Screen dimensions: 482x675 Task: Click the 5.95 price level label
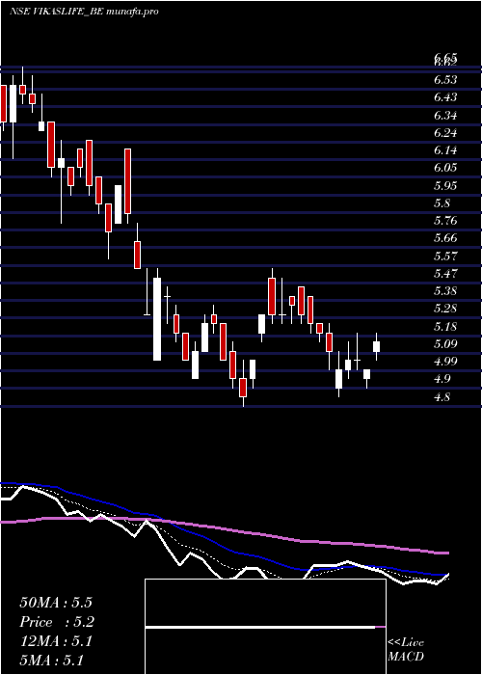click(445, 185)
